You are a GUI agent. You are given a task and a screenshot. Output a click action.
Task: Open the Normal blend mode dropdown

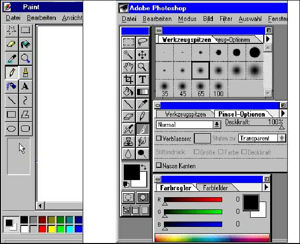[217, 125]
